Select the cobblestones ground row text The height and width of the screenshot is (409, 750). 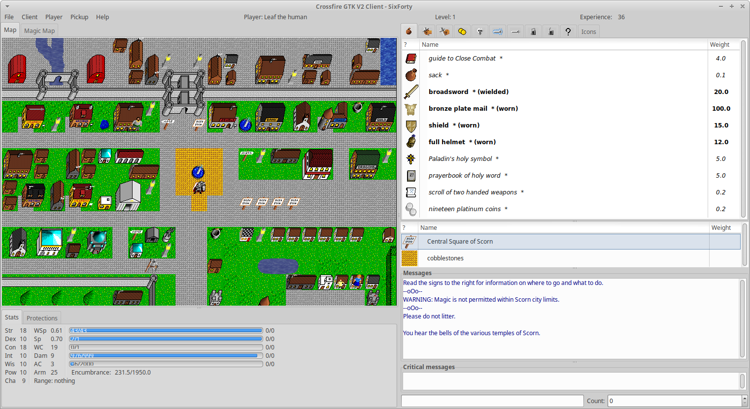tap(445, 258)
